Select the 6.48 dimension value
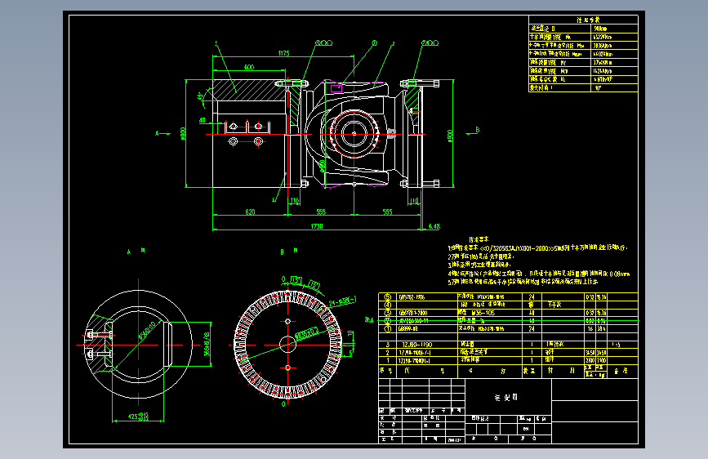Viewport: 708px width, 459px height. coord(434,226)
